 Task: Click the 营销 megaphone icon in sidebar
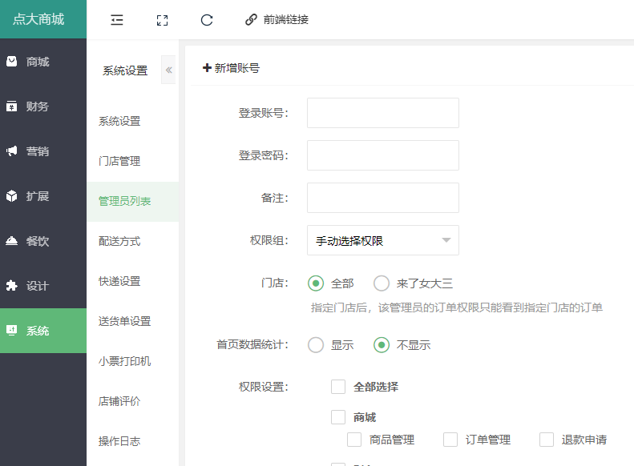coord(12,151)
